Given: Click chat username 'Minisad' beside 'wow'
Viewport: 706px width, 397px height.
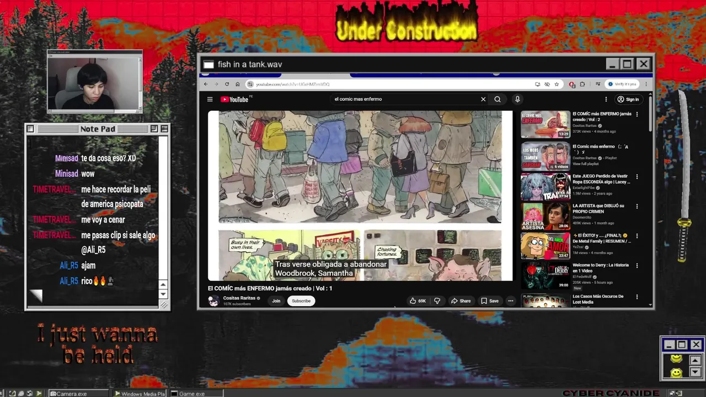Looking at the screenshot, I should coord(66,174).
